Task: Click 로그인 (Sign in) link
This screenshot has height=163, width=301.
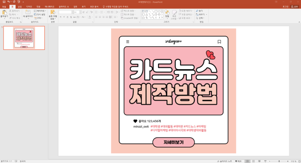Action: point(285,7)
